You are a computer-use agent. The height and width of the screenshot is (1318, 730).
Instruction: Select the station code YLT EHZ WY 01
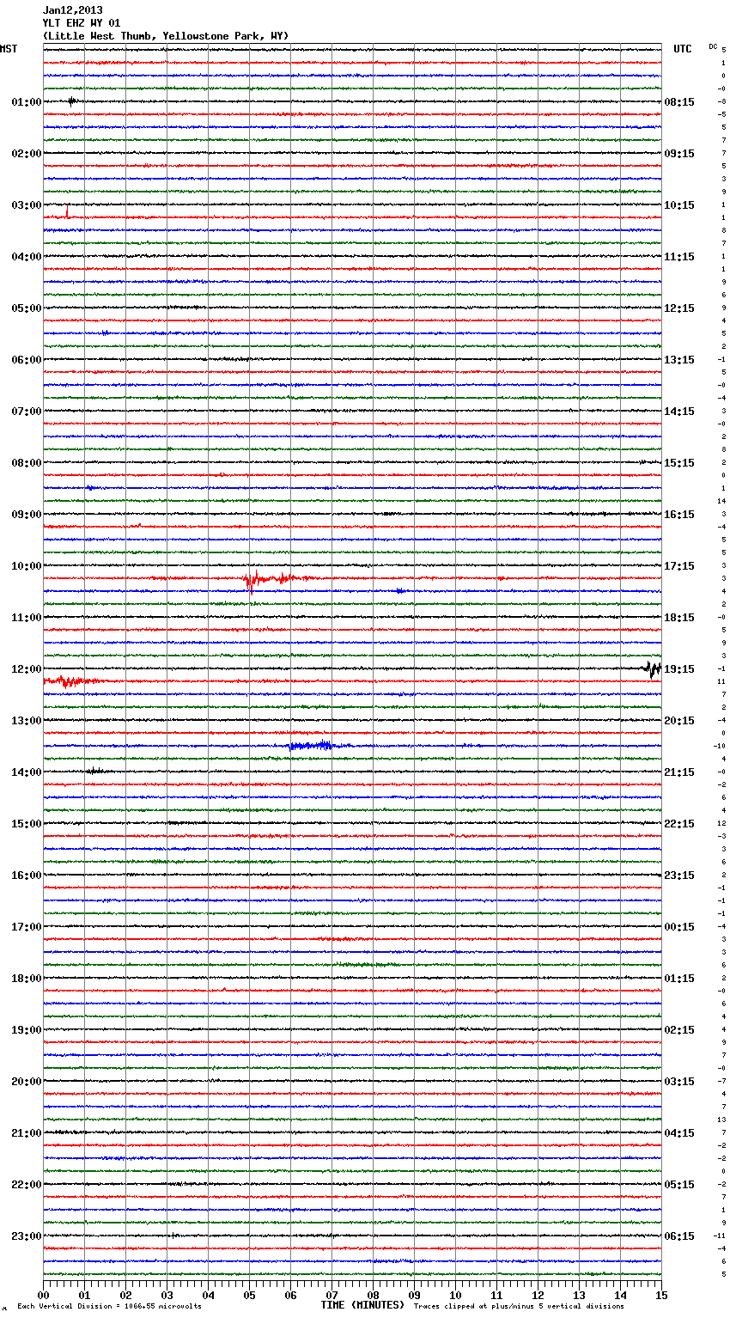point(82,23)
